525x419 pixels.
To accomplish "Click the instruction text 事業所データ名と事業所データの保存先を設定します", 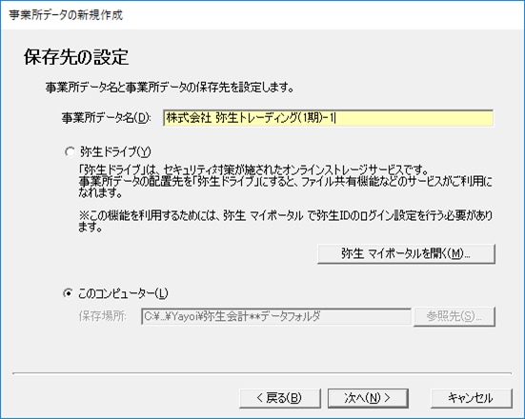I will [x=170, y=88].
